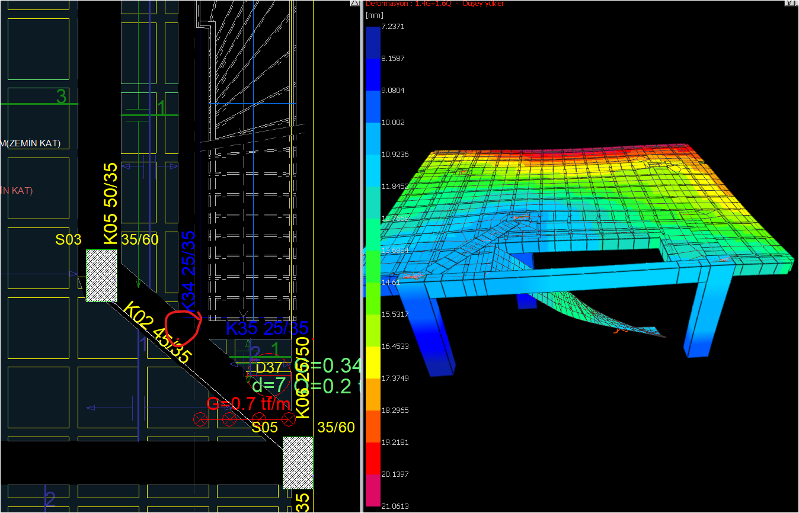Click the small Y button above the 3D view

(791, 4)
